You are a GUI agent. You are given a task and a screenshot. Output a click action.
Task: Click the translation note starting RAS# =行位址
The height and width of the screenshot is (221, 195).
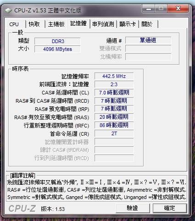click(97, 190)
